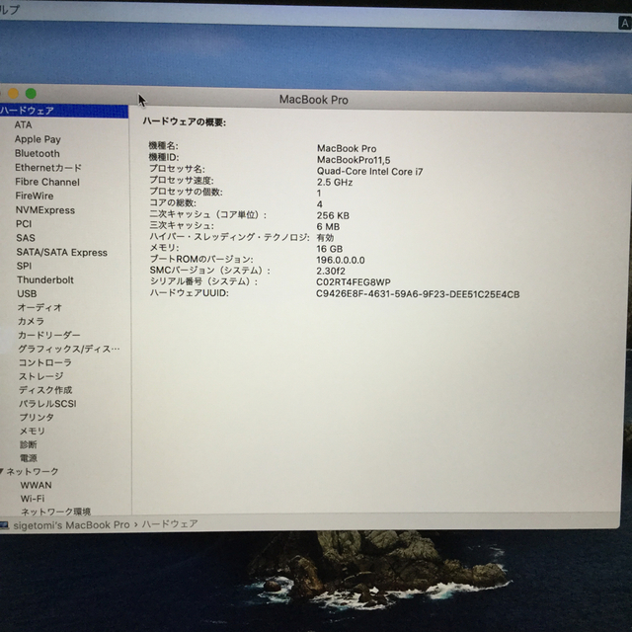Open SATA/SATA Express section
Screen dimensions: 632x632
coord(61,253)
